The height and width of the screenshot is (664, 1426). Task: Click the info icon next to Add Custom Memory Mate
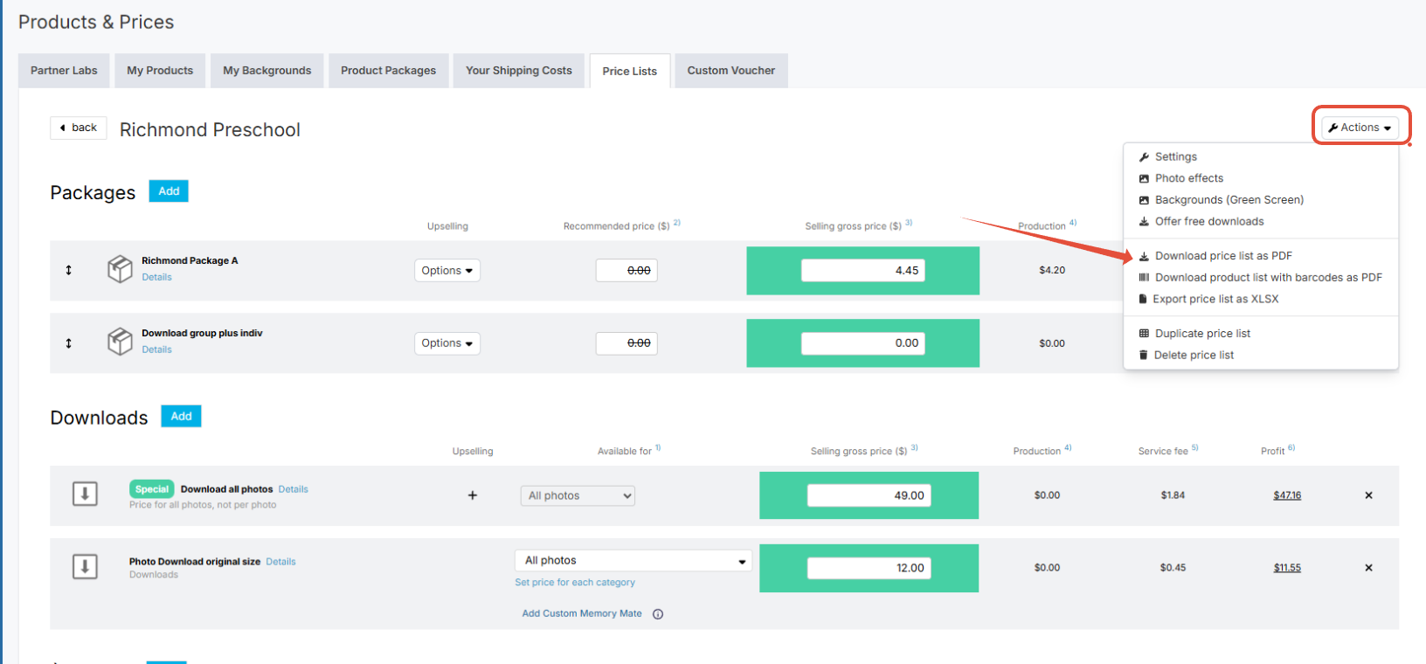(x=658, y=614)
